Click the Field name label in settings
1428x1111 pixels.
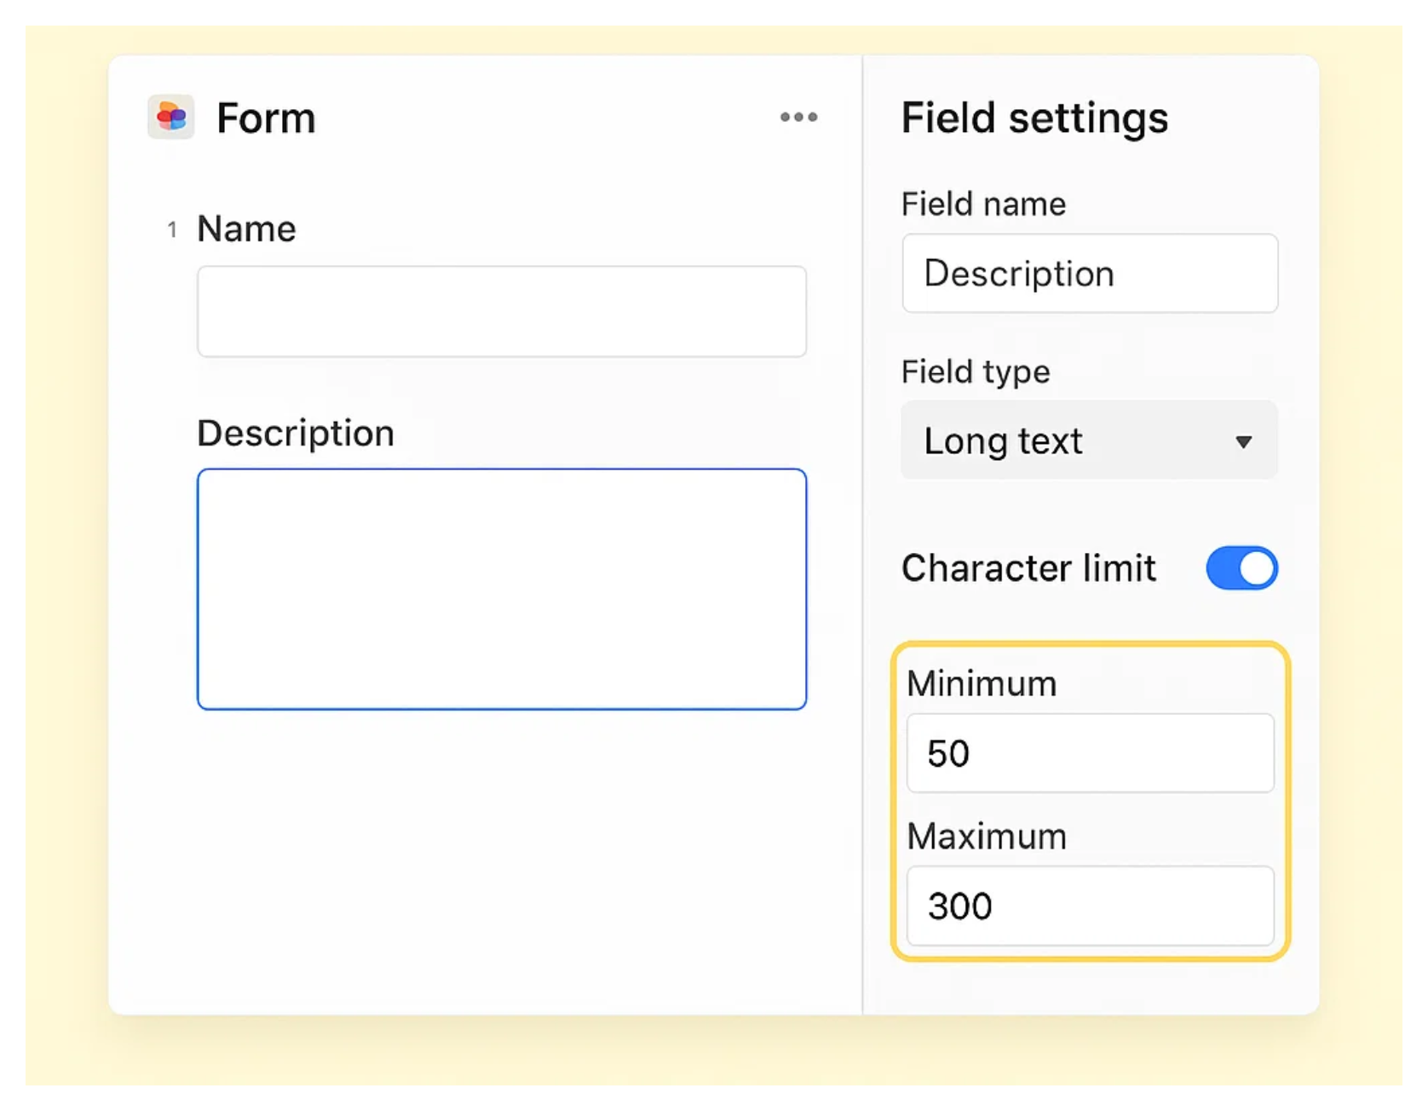pyautogui.click(x=983, y=204)
